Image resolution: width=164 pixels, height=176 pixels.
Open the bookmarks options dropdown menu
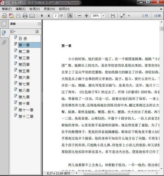[x=13, y=32]
